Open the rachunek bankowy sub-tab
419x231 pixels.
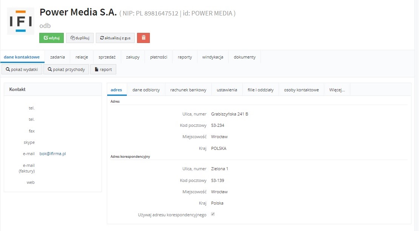188,90
